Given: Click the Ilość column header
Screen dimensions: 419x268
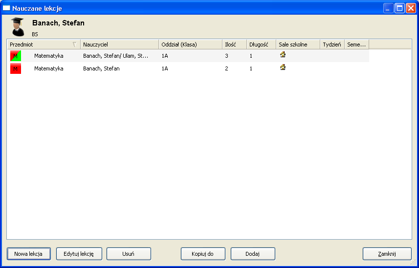Looking at the screenshot, I should [x=234, y=45].
